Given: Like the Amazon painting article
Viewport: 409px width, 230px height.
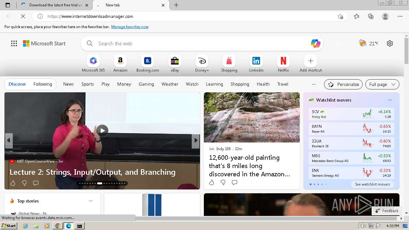Looking at the screenshot, I should point(212,182).
